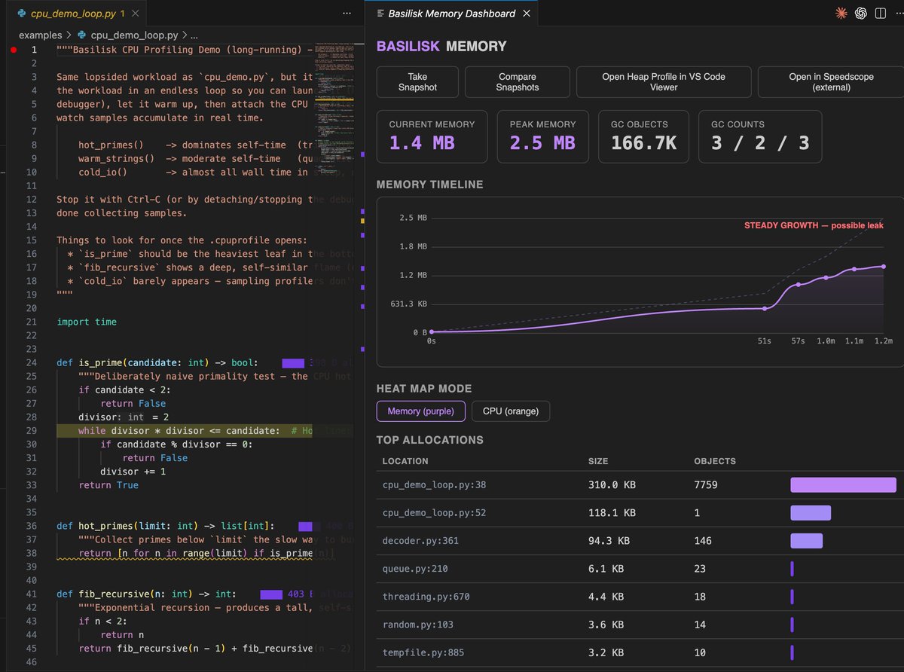Expand the breadcrumb symbol ellipsis

194,35
